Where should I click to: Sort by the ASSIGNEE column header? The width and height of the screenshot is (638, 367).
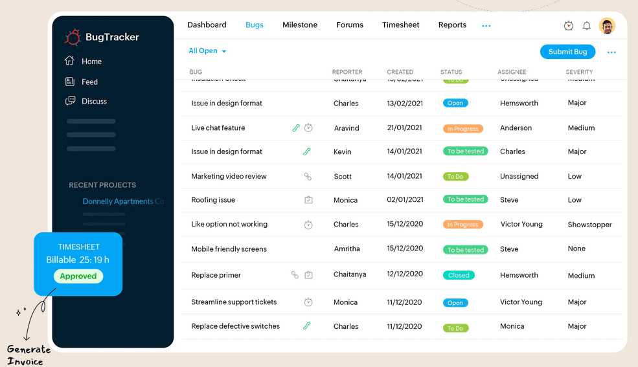[512, 72]
